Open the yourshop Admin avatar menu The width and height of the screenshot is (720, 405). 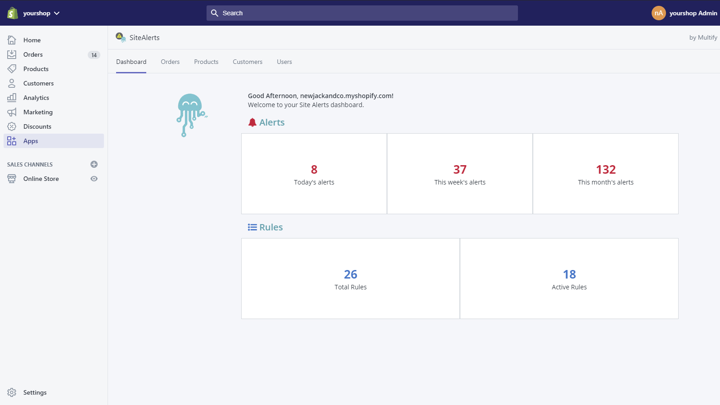[x=658, y=13]
